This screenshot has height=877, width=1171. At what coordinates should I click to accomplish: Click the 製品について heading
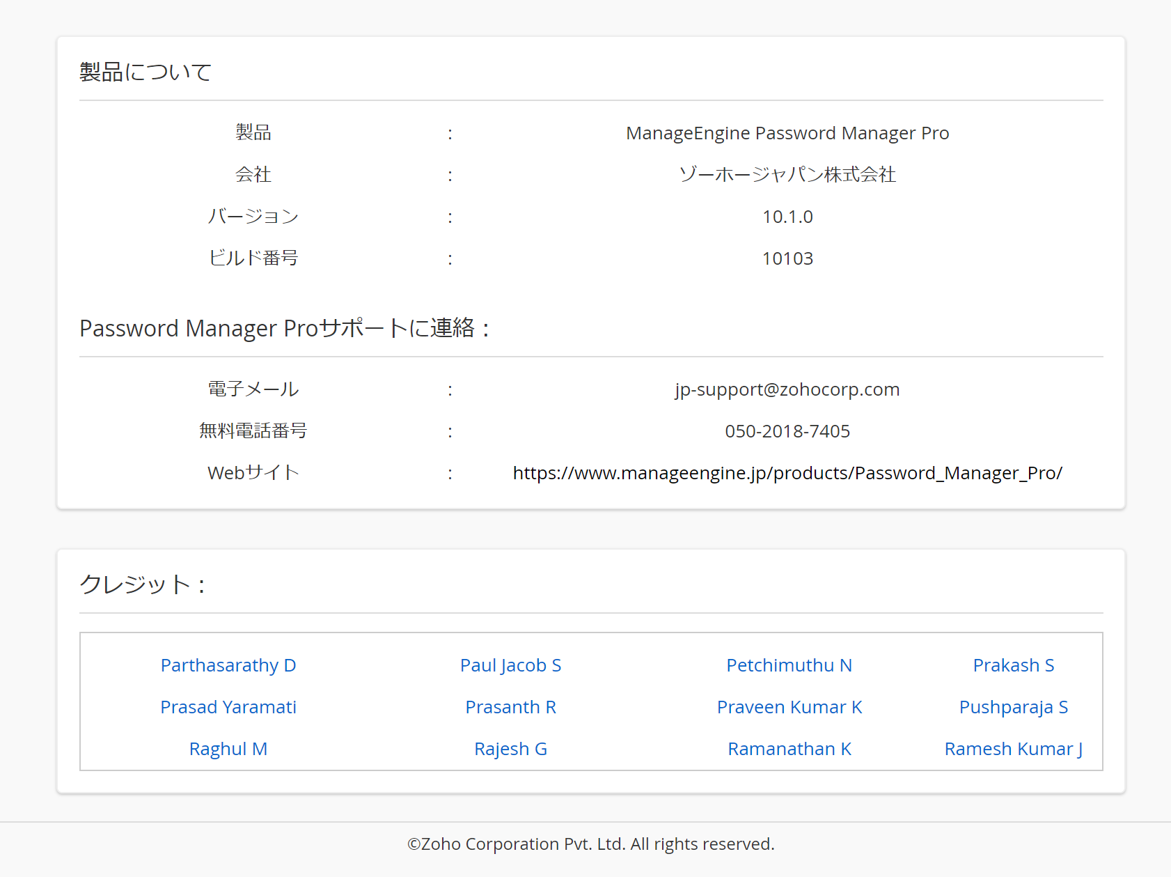(146, 72)
